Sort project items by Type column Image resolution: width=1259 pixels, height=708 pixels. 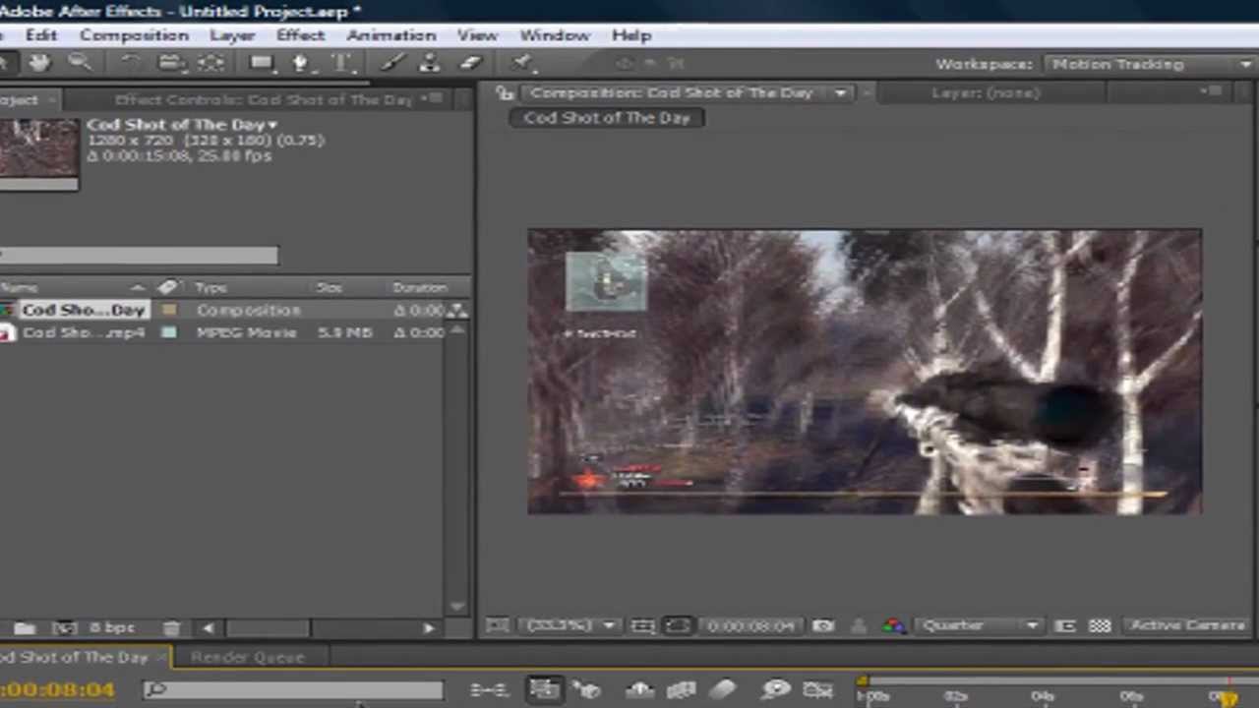(211, 287)
